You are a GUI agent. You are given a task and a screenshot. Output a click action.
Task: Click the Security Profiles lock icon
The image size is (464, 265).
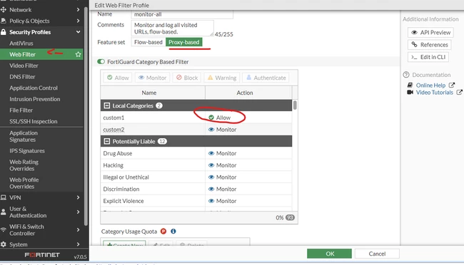[4, 32]
